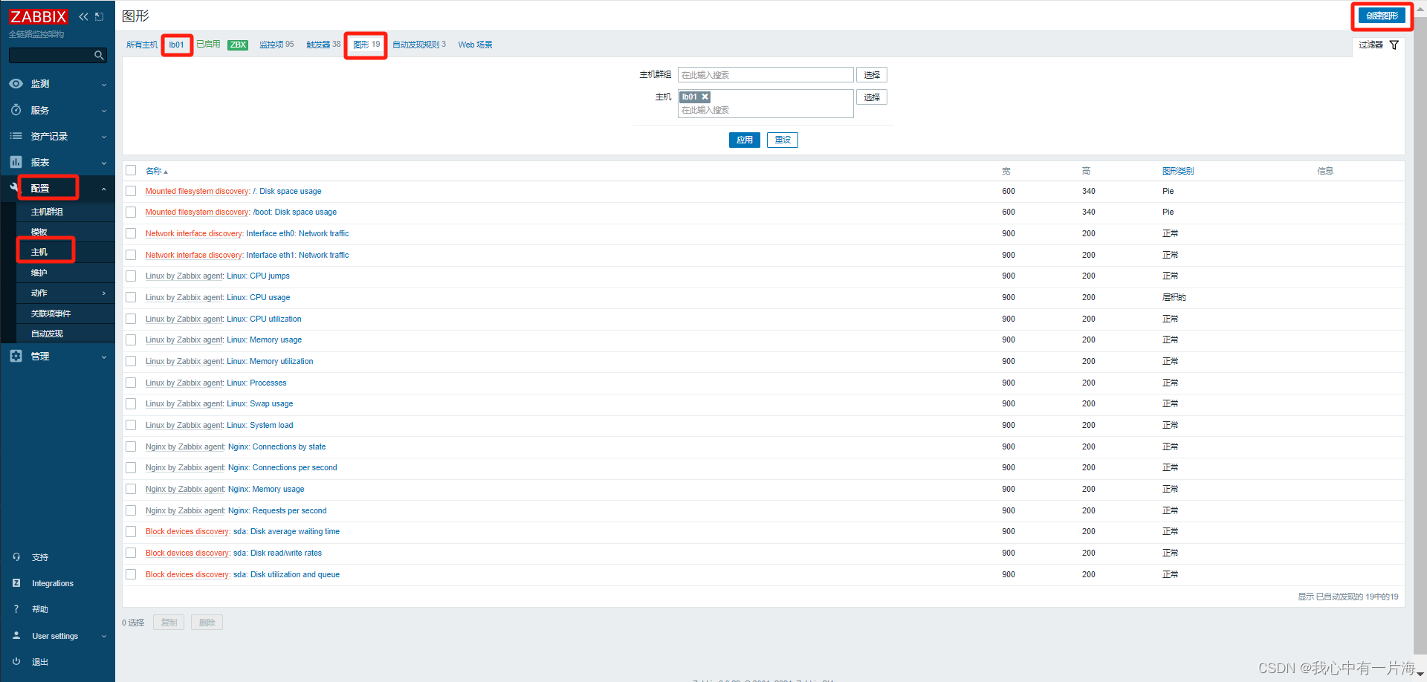Click the Support headset icon
Viewport: 1427px width, 682px height.
(x=16, y=556)
